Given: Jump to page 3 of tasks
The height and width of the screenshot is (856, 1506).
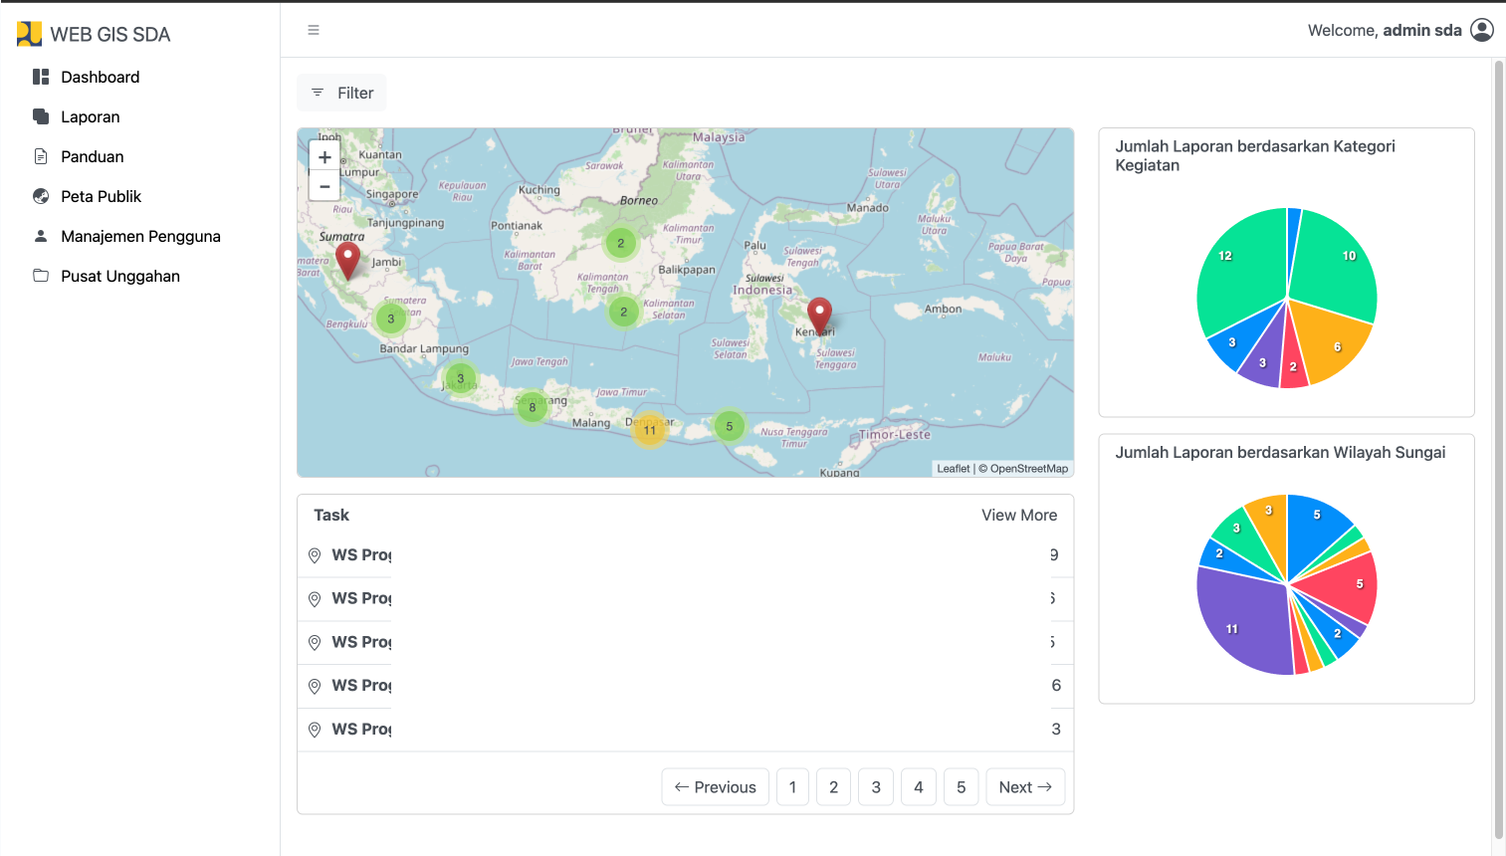Looking at the screenshot, I should pyautogui.click(x=876, y=787).
